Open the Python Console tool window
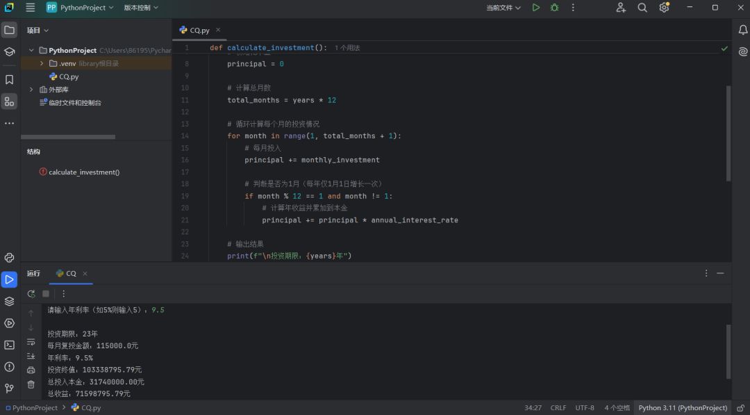Image resolution: width=750 pixels, height=415 pixels. click(9, 258)
